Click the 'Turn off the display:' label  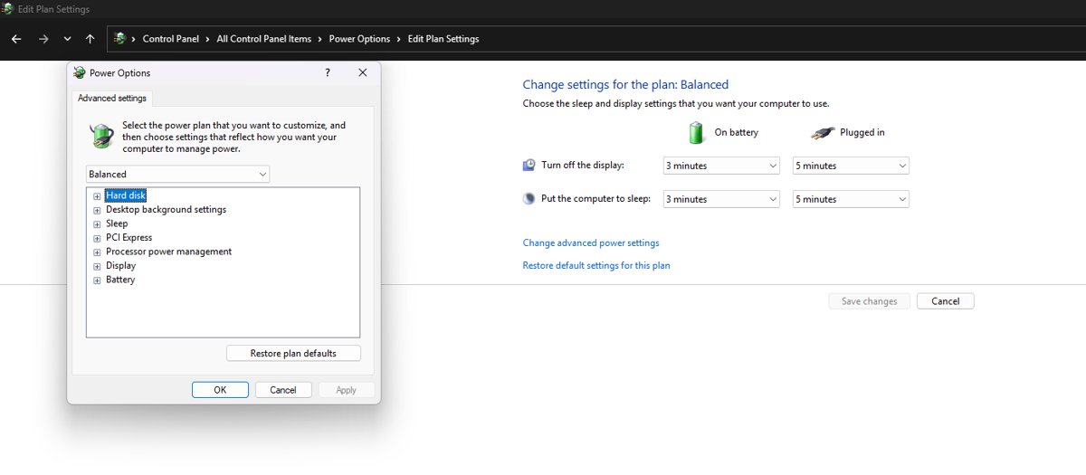point(583,166)
